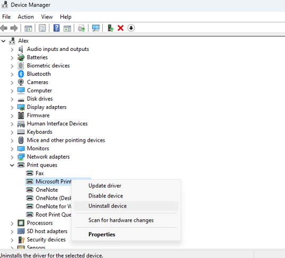This screenshot has width=285, height=258.
Task: Expand the Keyboards chevron
Action: [12, 132]
